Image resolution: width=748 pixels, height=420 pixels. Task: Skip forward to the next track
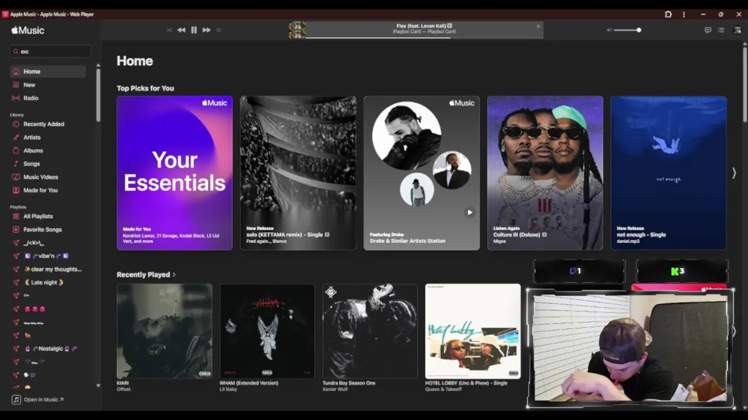point(206,30)
